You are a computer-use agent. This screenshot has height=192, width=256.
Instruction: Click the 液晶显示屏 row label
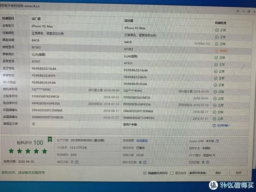tap(10, 123)
